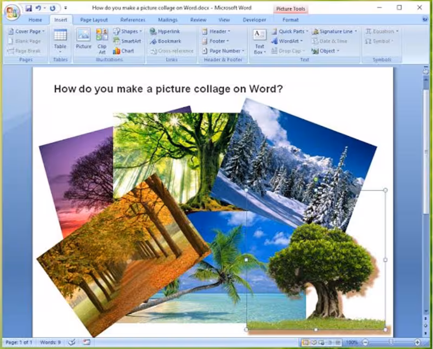This screenshot has width=433, height=349.
Task: Click the Picture insert icon
Action: point(83,39)
